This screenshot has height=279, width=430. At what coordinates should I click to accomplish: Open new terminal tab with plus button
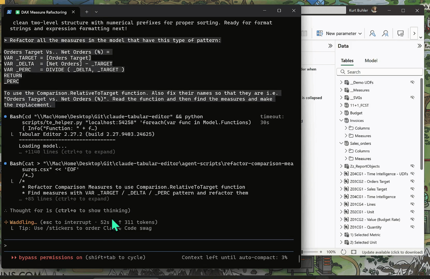click(87, 12)
